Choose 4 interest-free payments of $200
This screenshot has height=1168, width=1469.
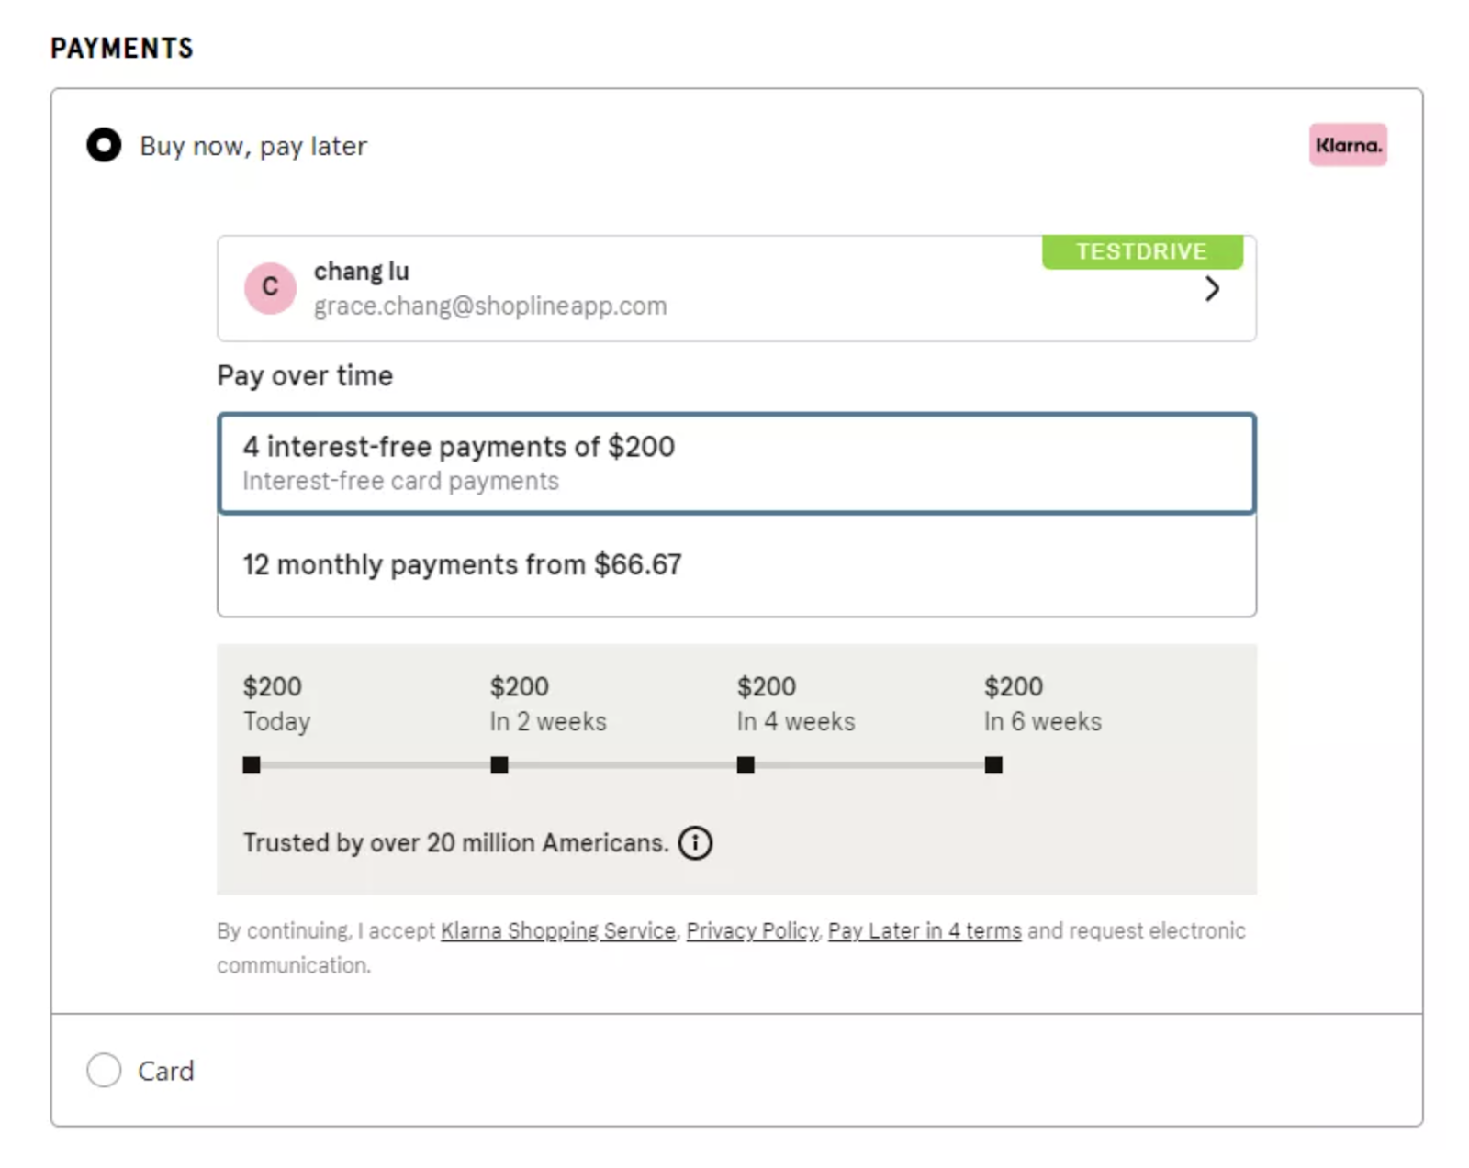pyautogui.click(x=736, y=462)
